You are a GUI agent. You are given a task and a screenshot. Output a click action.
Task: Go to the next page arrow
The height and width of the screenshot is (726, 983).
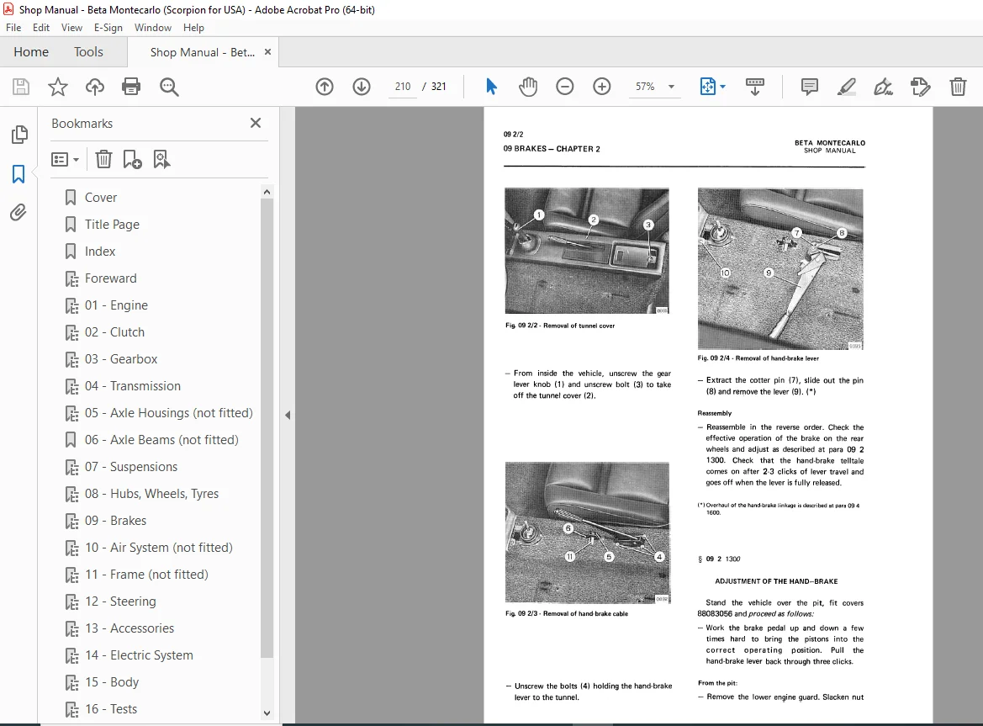point(362,87)
